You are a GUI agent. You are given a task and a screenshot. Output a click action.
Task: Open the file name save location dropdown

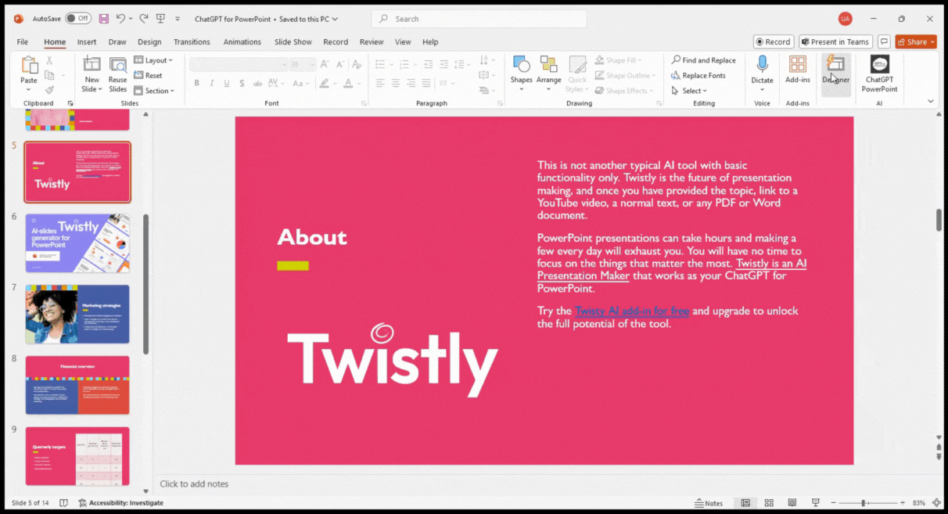(335, 19)
